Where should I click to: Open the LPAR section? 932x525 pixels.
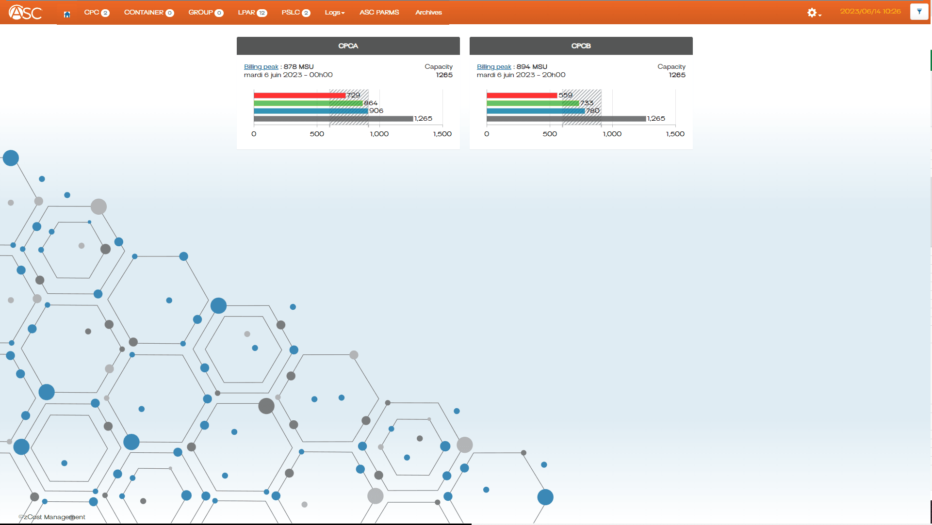[x=252, y=13]
